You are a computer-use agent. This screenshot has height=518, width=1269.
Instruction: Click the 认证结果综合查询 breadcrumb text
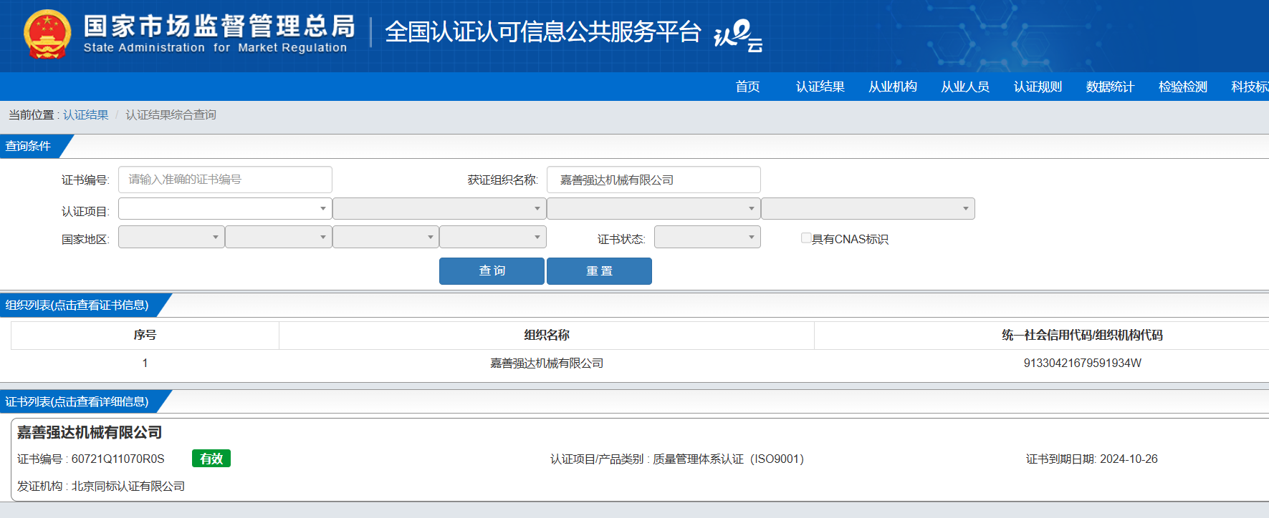[x=171, y=114]
